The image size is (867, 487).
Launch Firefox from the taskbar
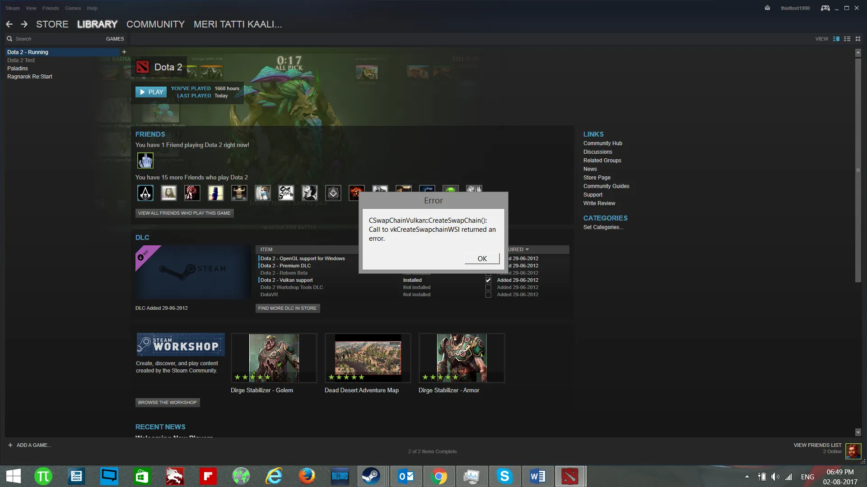(x=307, y=476)
